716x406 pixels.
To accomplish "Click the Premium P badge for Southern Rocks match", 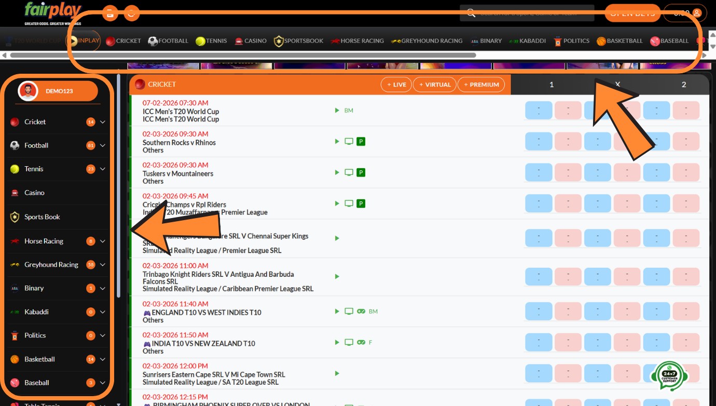I will pos(361,141).
